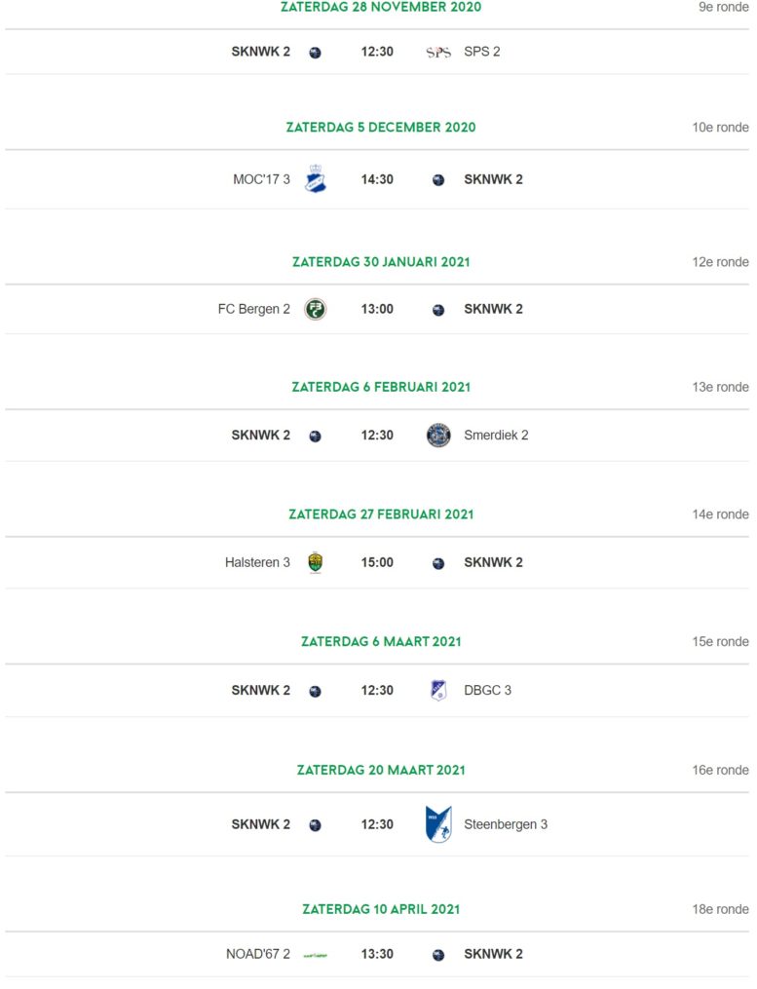
Task: Open the FC Bergen 2 team page
Action: point(253,309)
